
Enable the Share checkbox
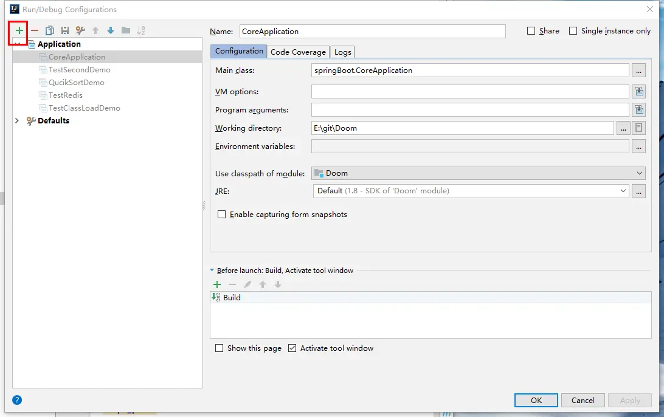(531, 31)
